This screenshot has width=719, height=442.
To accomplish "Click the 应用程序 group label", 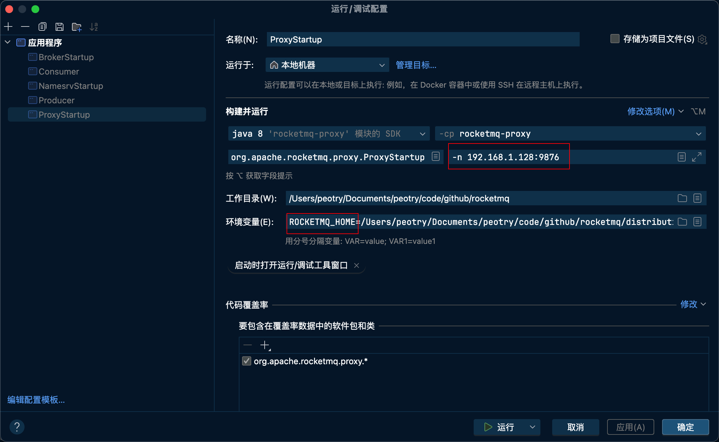I will (x=45, y=42).
